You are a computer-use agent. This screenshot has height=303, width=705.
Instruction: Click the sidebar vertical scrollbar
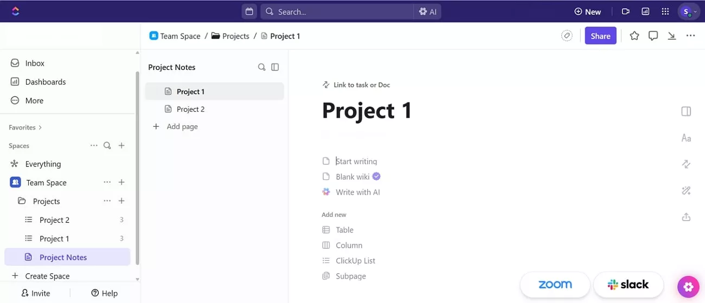(137, 163)
